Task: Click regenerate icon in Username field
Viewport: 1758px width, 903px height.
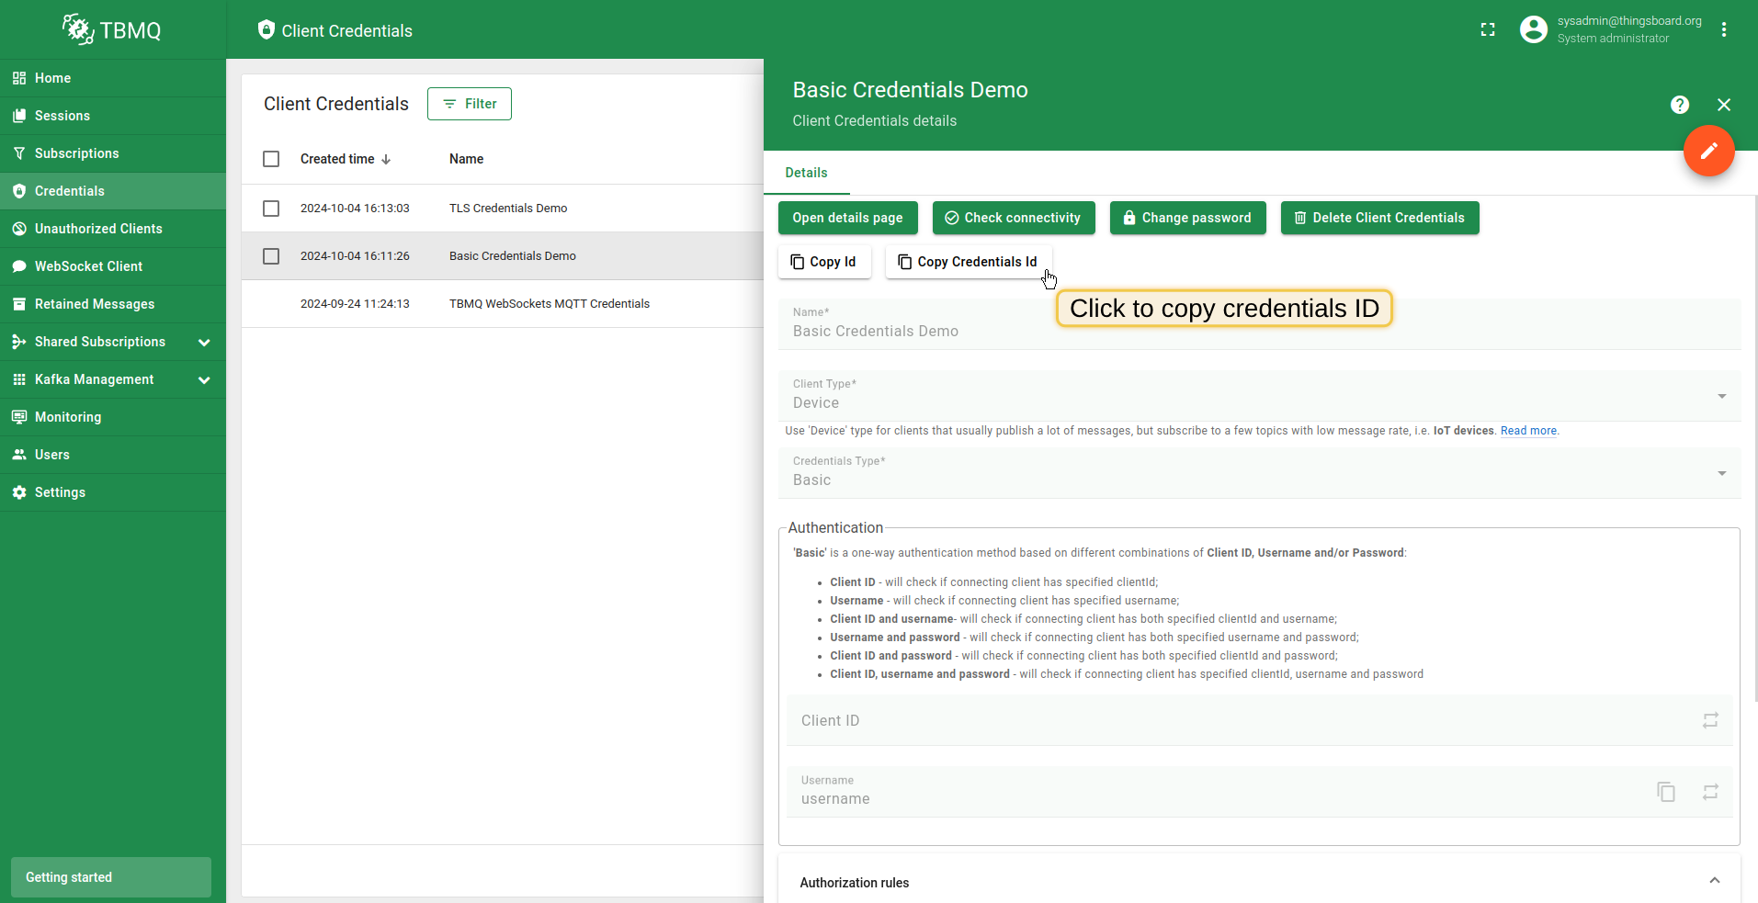Action: click(x=1709, y=792)
